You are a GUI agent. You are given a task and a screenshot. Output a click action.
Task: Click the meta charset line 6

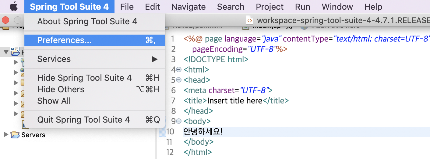point(228,90)
